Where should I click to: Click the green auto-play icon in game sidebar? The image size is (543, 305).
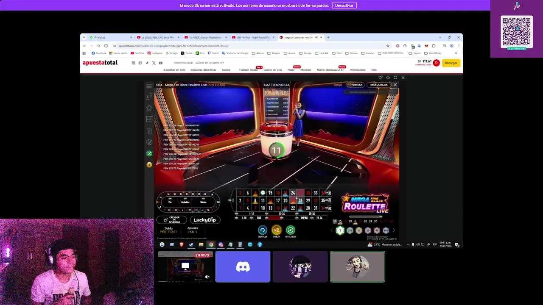[149, 153]
